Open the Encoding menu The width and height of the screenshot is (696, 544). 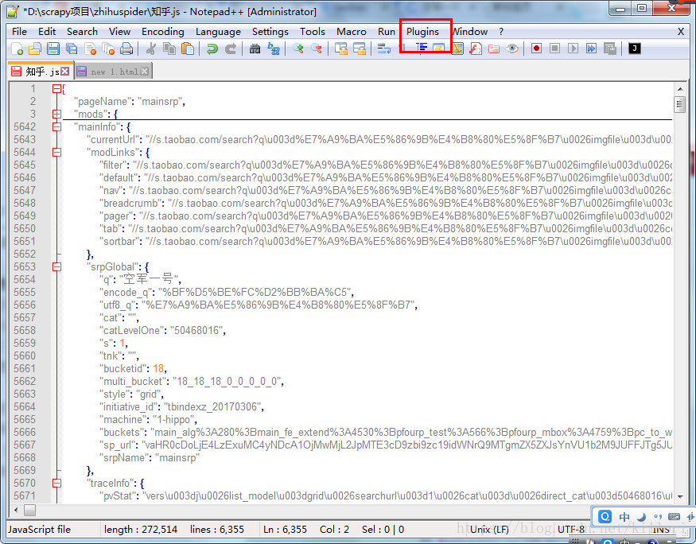pos(163,32)
